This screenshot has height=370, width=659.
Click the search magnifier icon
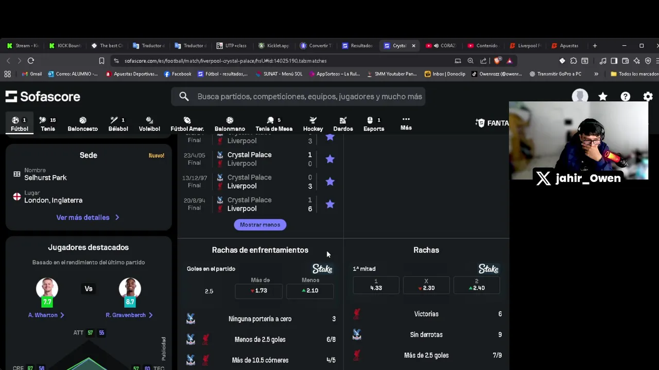(184, 96)
